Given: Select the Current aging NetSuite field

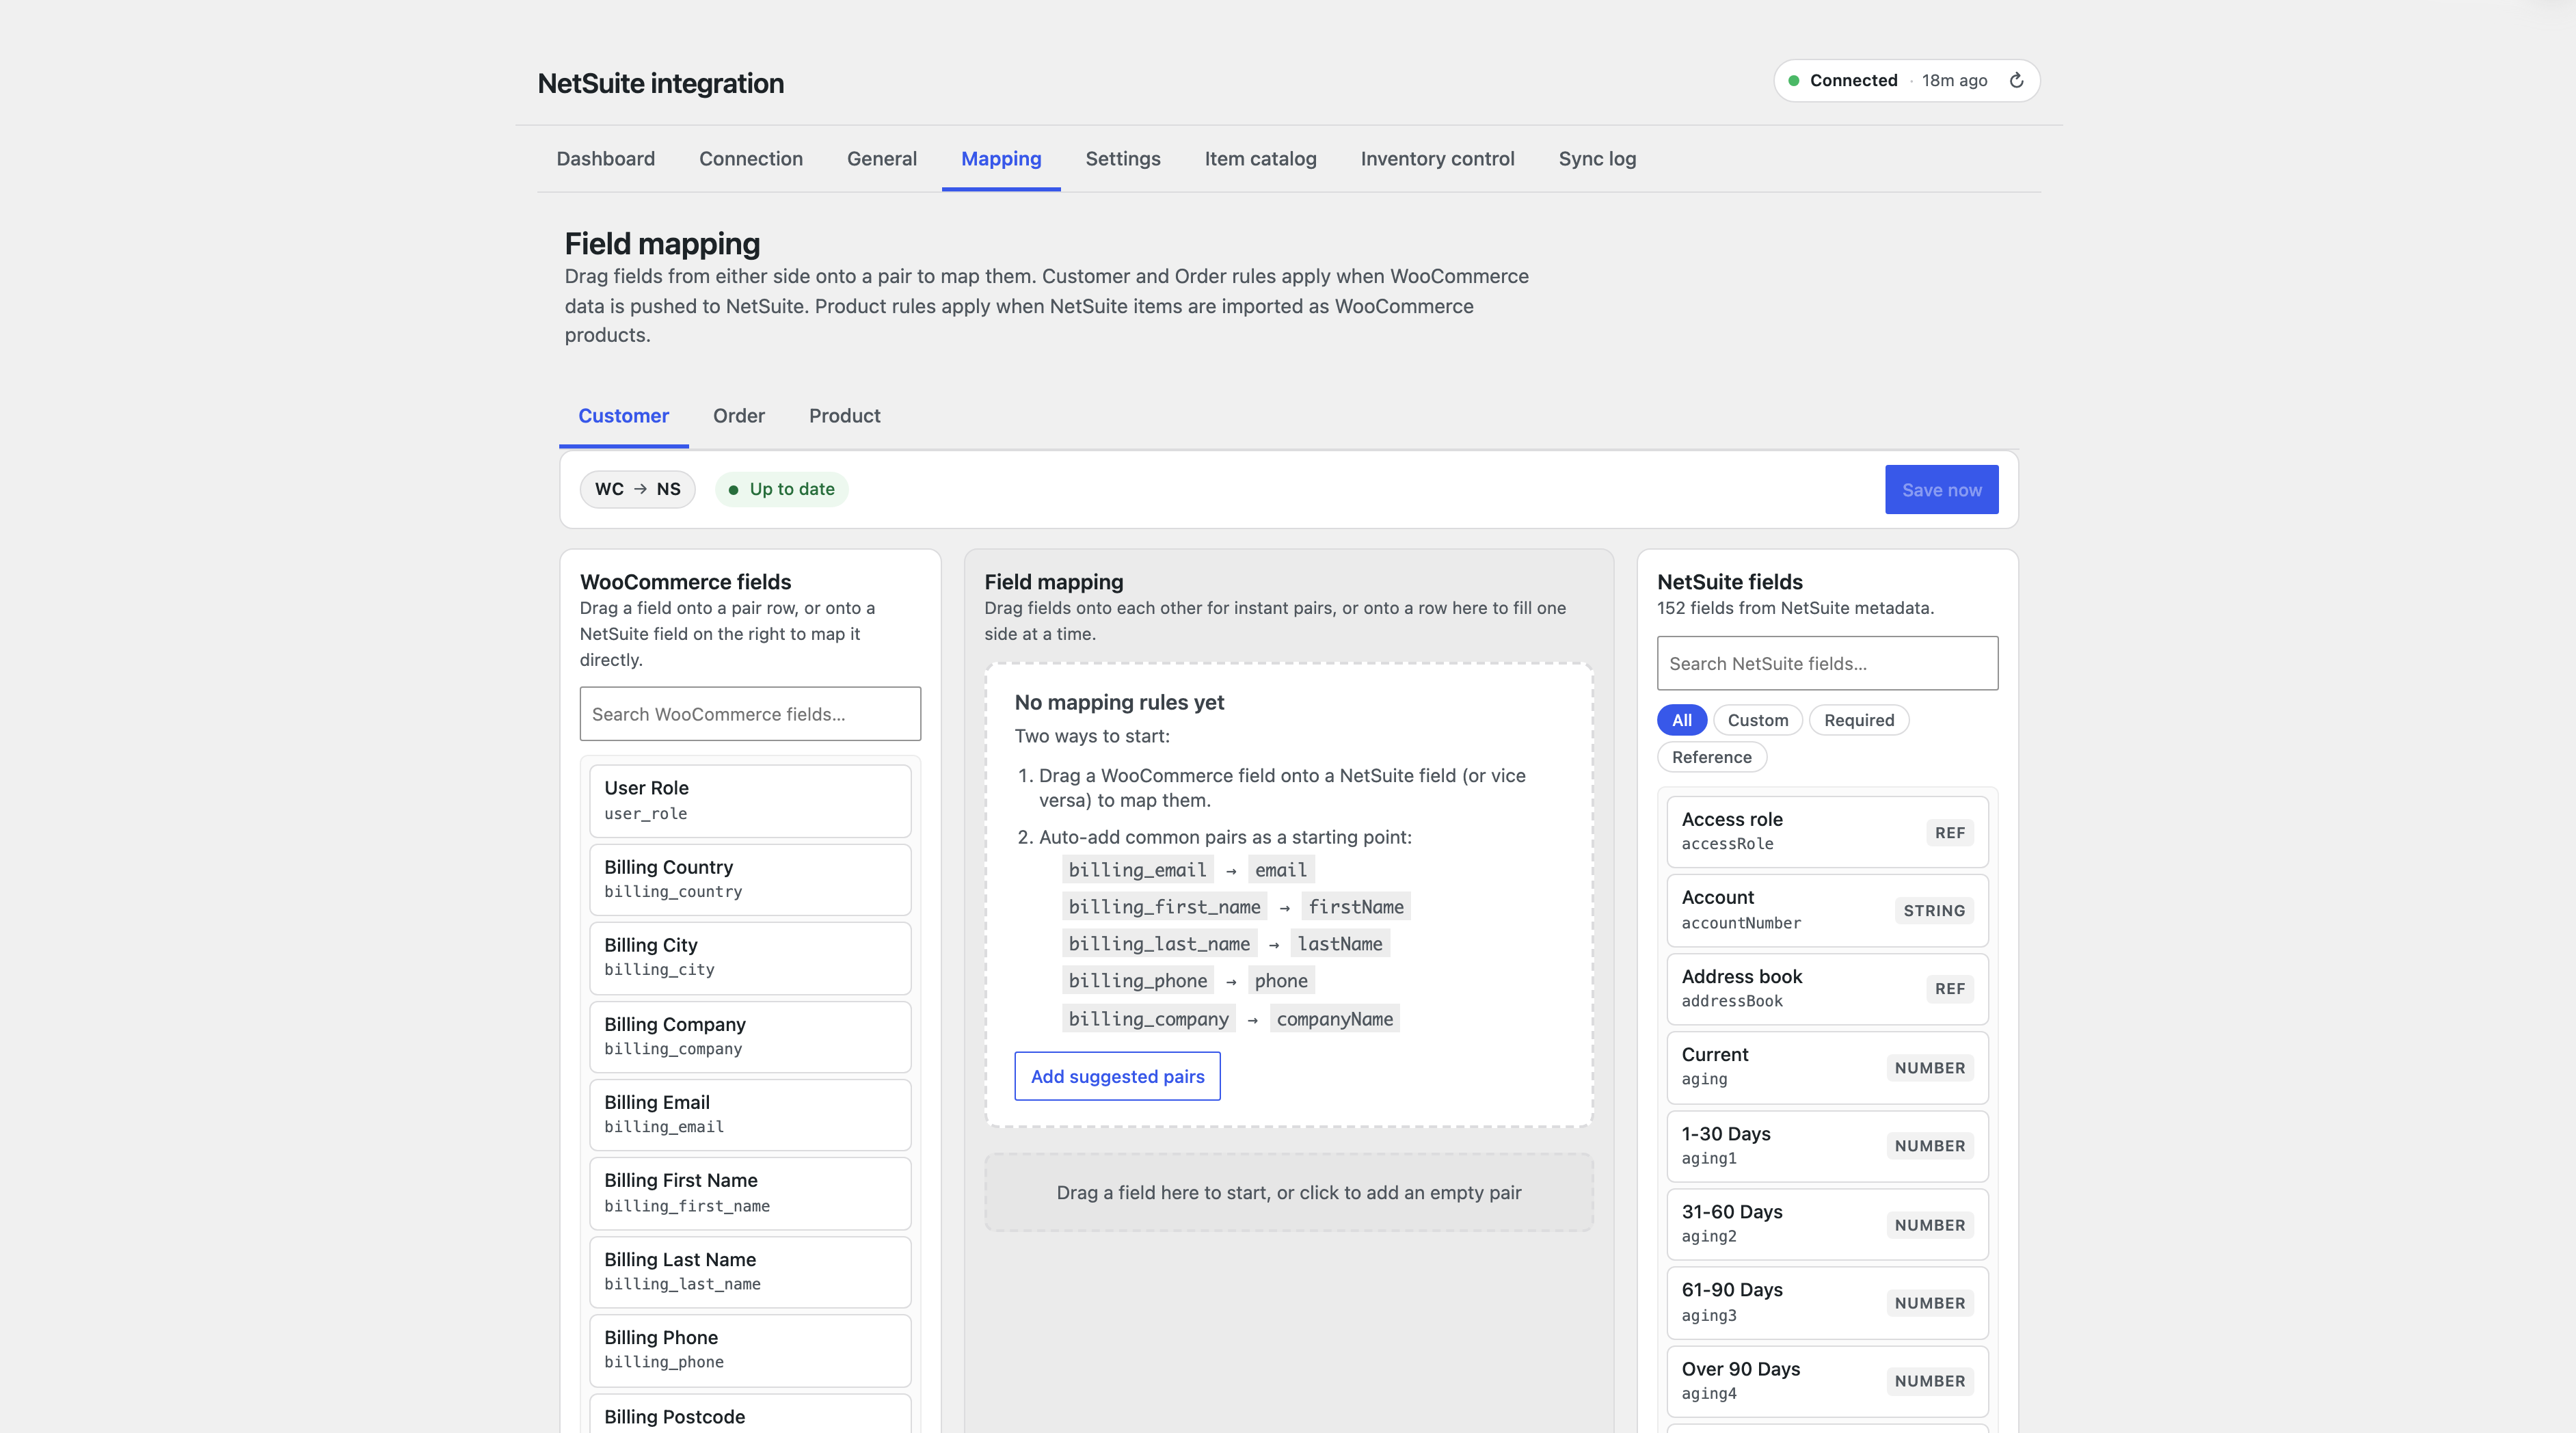Looking at the screenshot, I should tap(1827, 1067).
